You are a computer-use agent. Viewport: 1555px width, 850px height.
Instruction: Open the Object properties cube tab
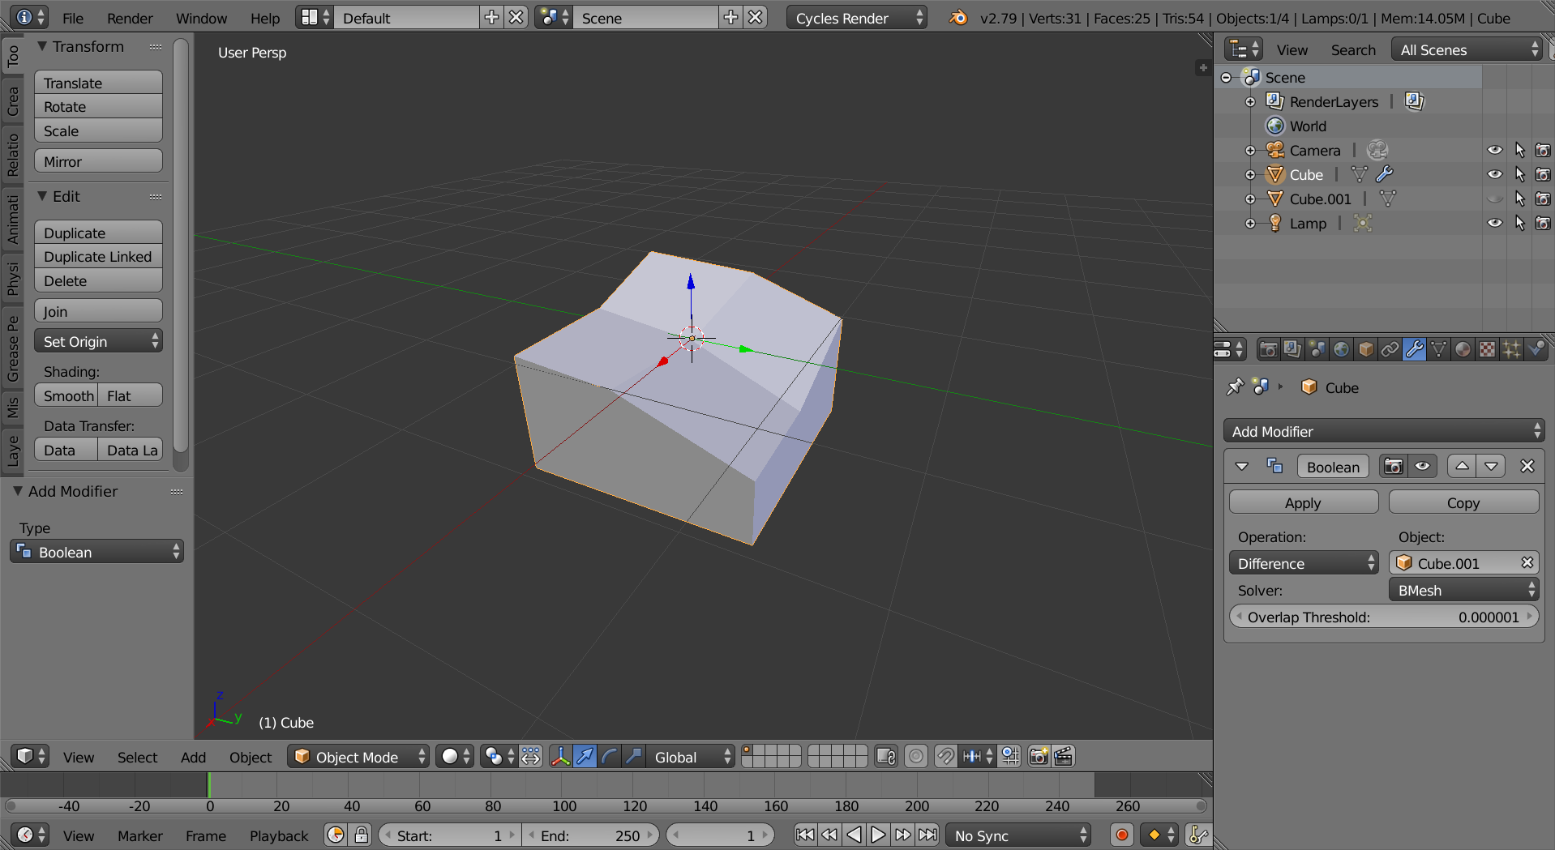click(x=1366, y=349)
